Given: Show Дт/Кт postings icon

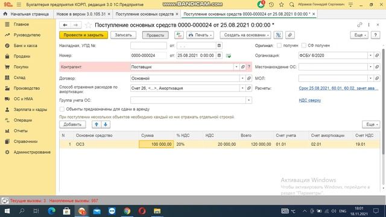Looking at the screenshot, I should (x=179, y=35).
